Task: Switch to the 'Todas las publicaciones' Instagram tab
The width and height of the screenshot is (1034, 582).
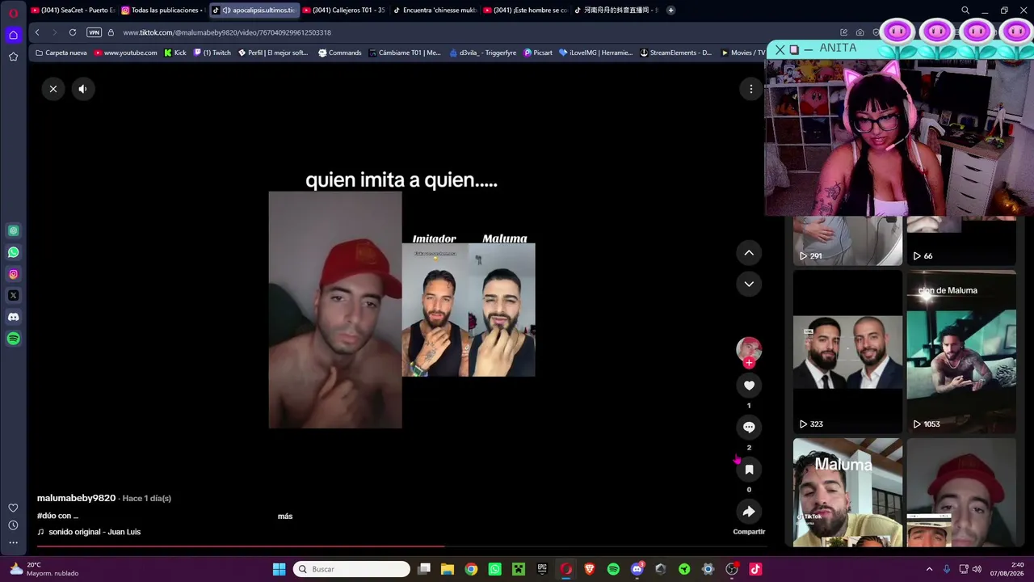Action: (x=163, y=11)
